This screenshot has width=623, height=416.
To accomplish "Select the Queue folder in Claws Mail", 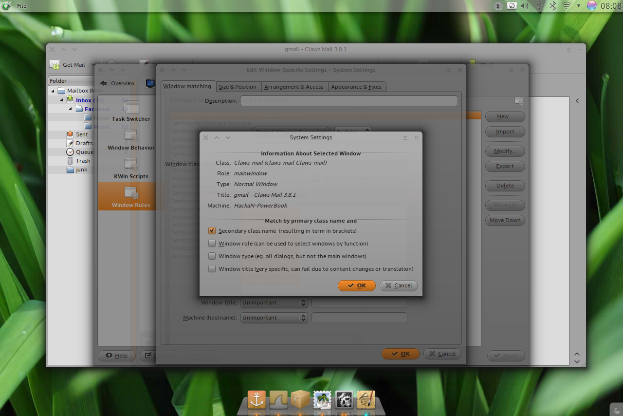I will (x=84, y=152).
